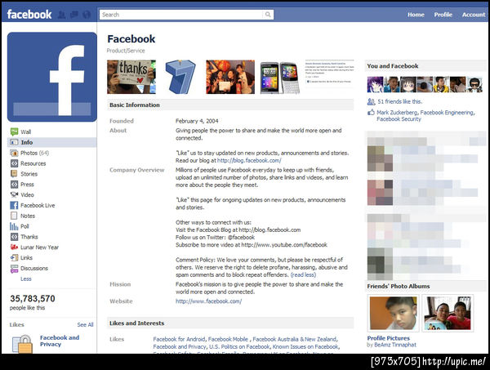
Task: Click the Poll bar-chart icon
Action: pos(14,226)
